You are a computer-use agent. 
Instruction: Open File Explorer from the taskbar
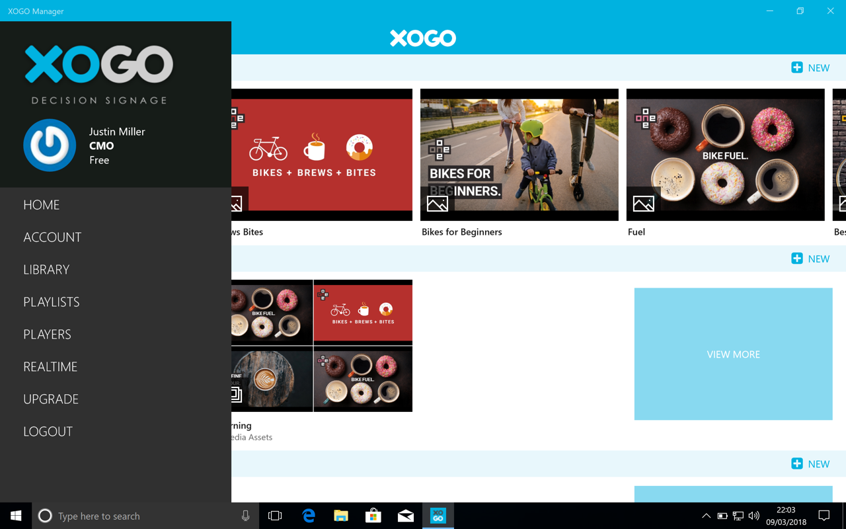340,516
